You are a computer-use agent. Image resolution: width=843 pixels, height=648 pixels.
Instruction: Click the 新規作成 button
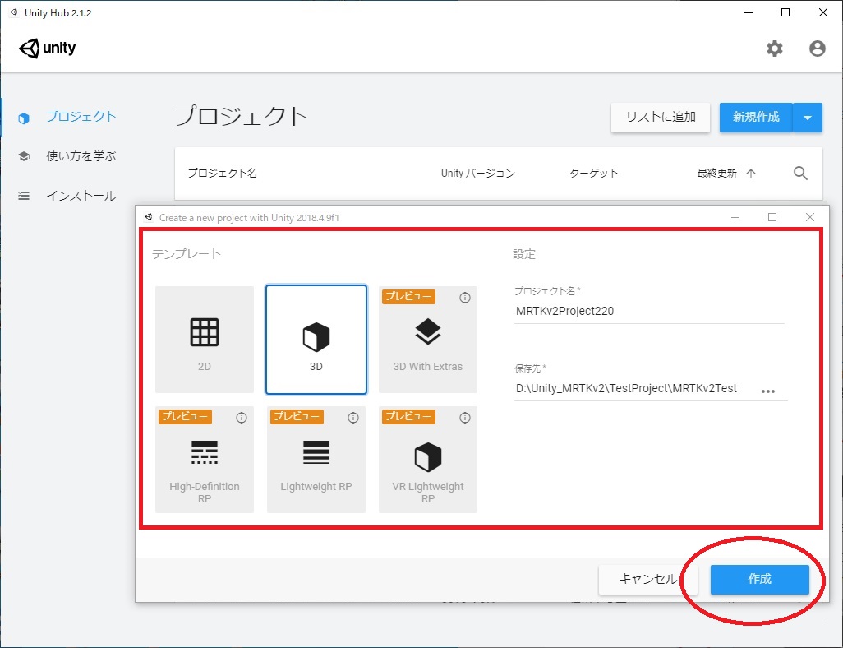756,118
